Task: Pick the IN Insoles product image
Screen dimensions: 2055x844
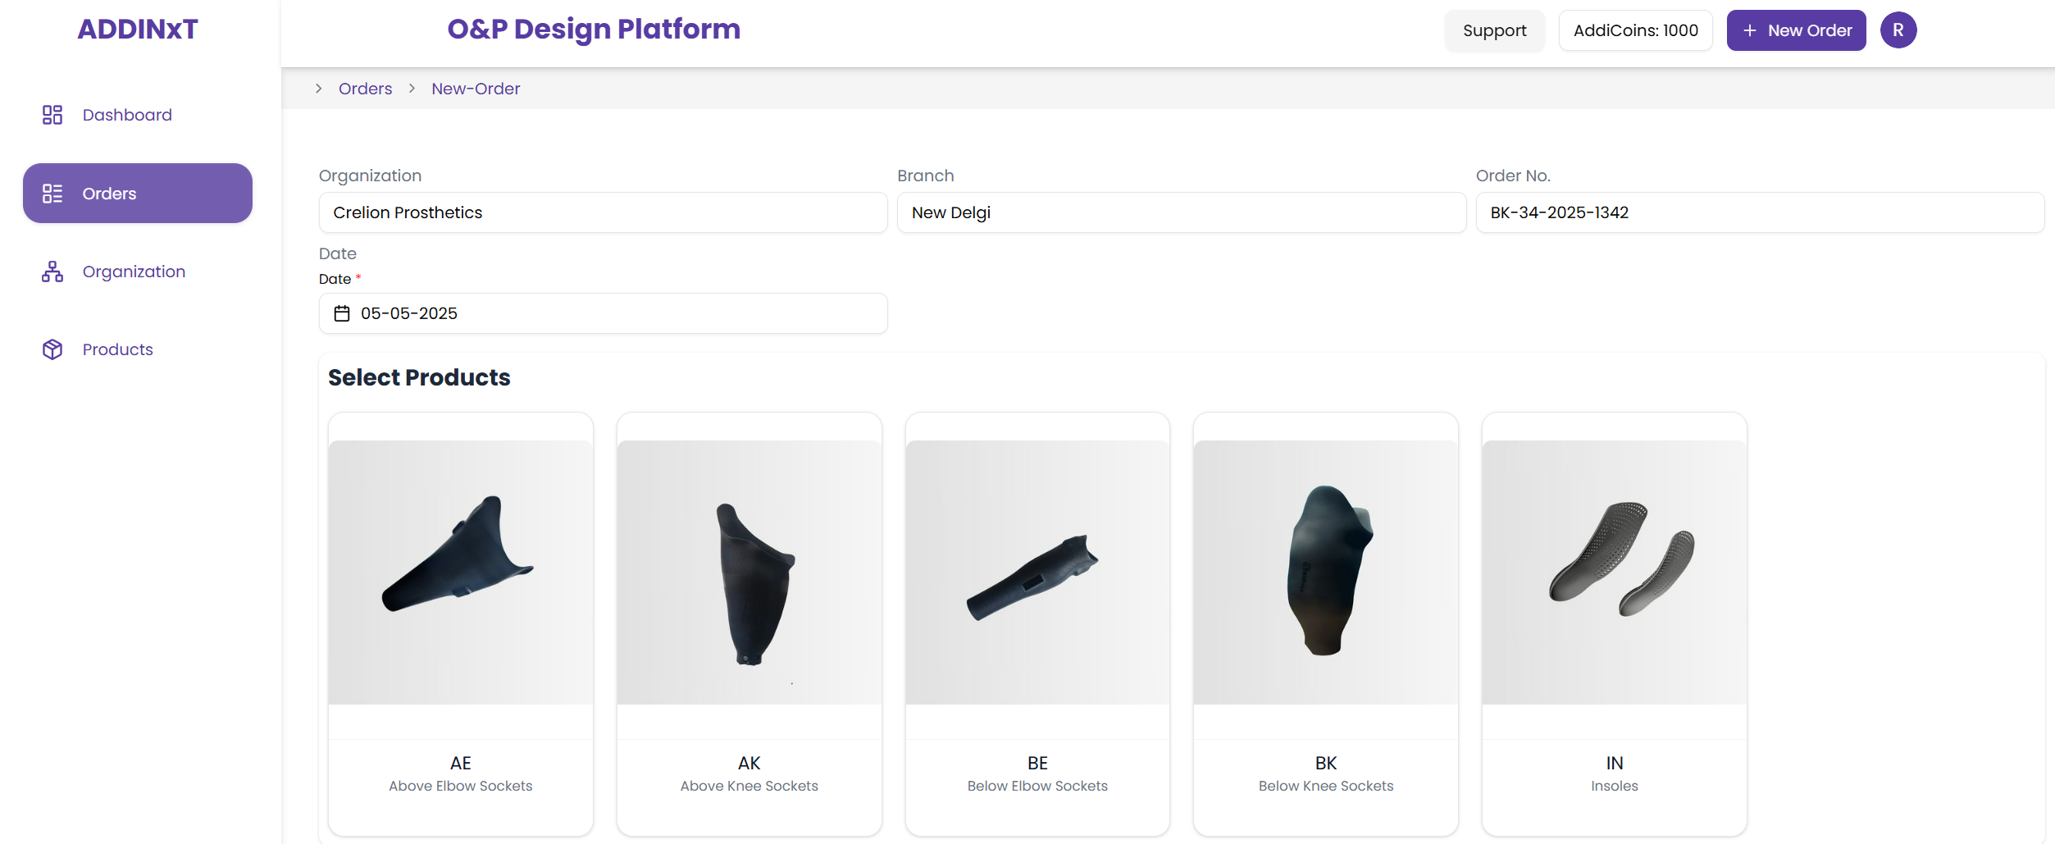Action: (1614, 572)
